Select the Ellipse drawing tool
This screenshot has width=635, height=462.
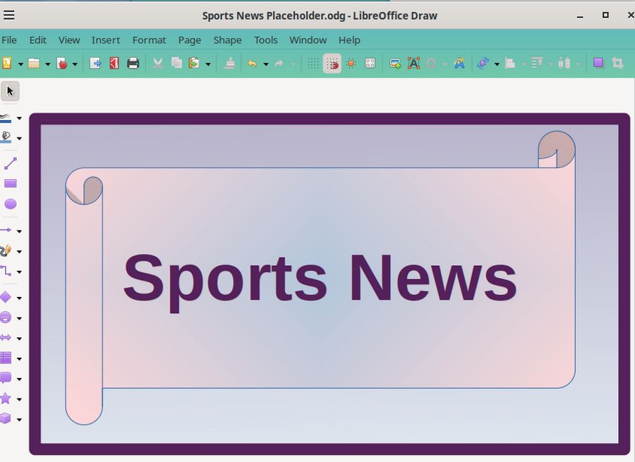coord(11,204)
